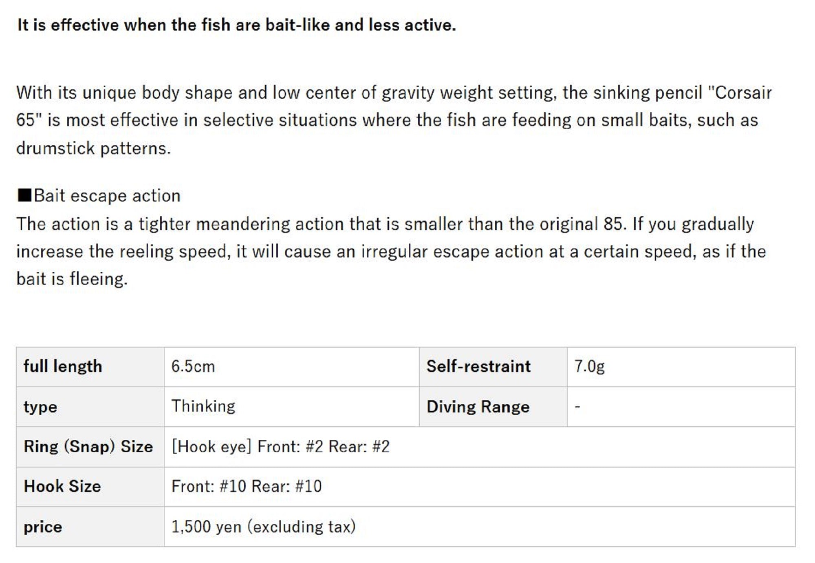Select the "Diving Range" header cell

pyautogui.click(x=478, y=407)
